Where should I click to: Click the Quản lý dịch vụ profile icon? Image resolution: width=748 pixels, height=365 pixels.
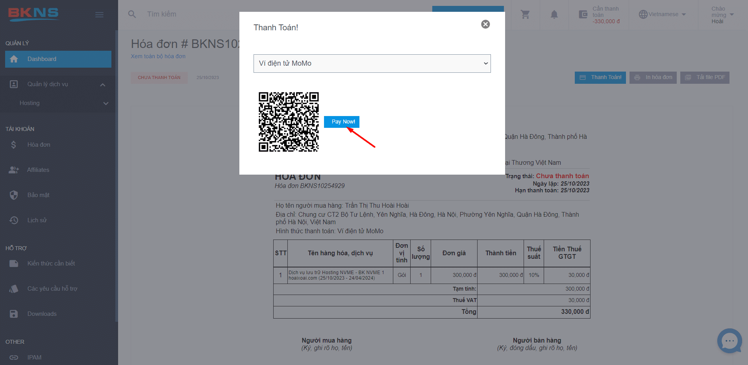[14, 84]
